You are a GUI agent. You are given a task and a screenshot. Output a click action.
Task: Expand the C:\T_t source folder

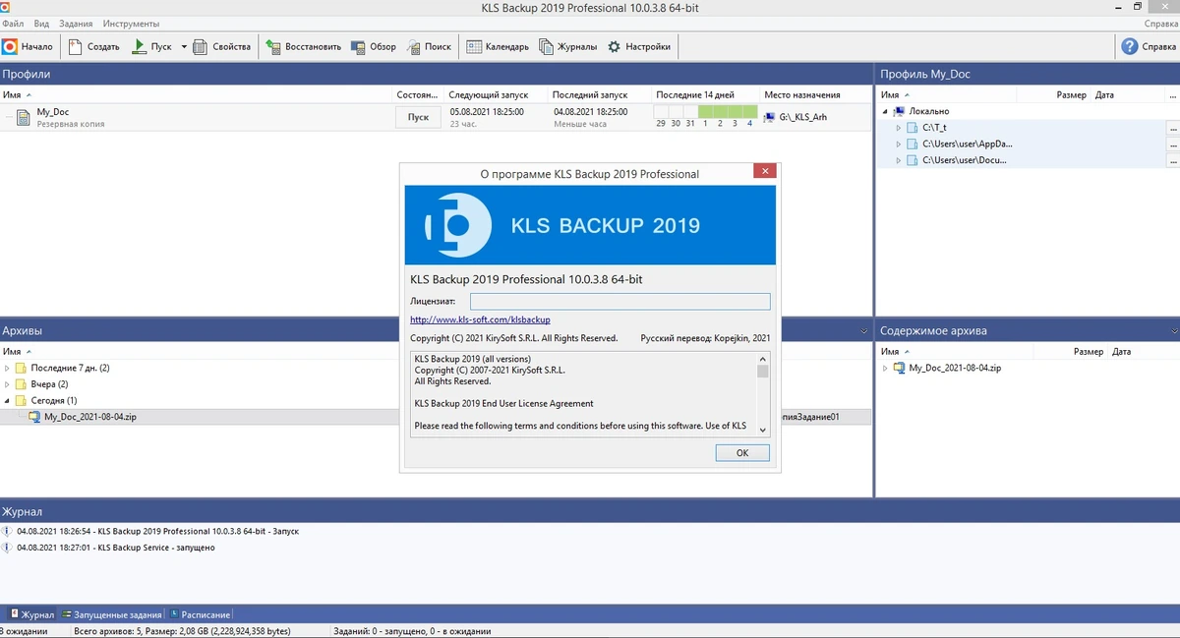click(899, 128)
